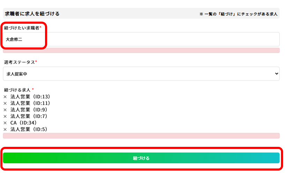The width and height of the screenshot is (289, 173).
Task: Delete 法人営業 (ID:9) via × icon
Action: 5,110
